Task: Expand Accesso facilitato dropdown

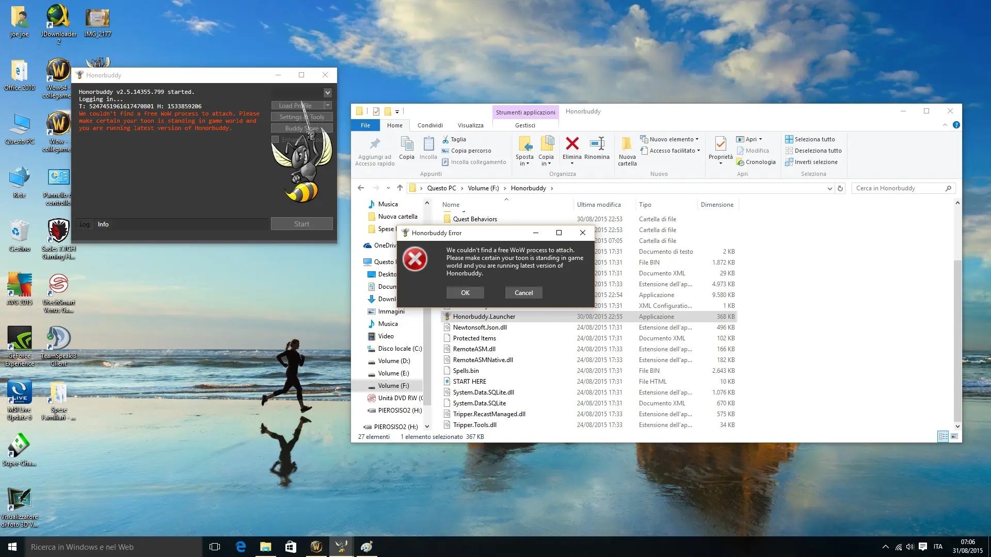Action: tap(670, 151)
